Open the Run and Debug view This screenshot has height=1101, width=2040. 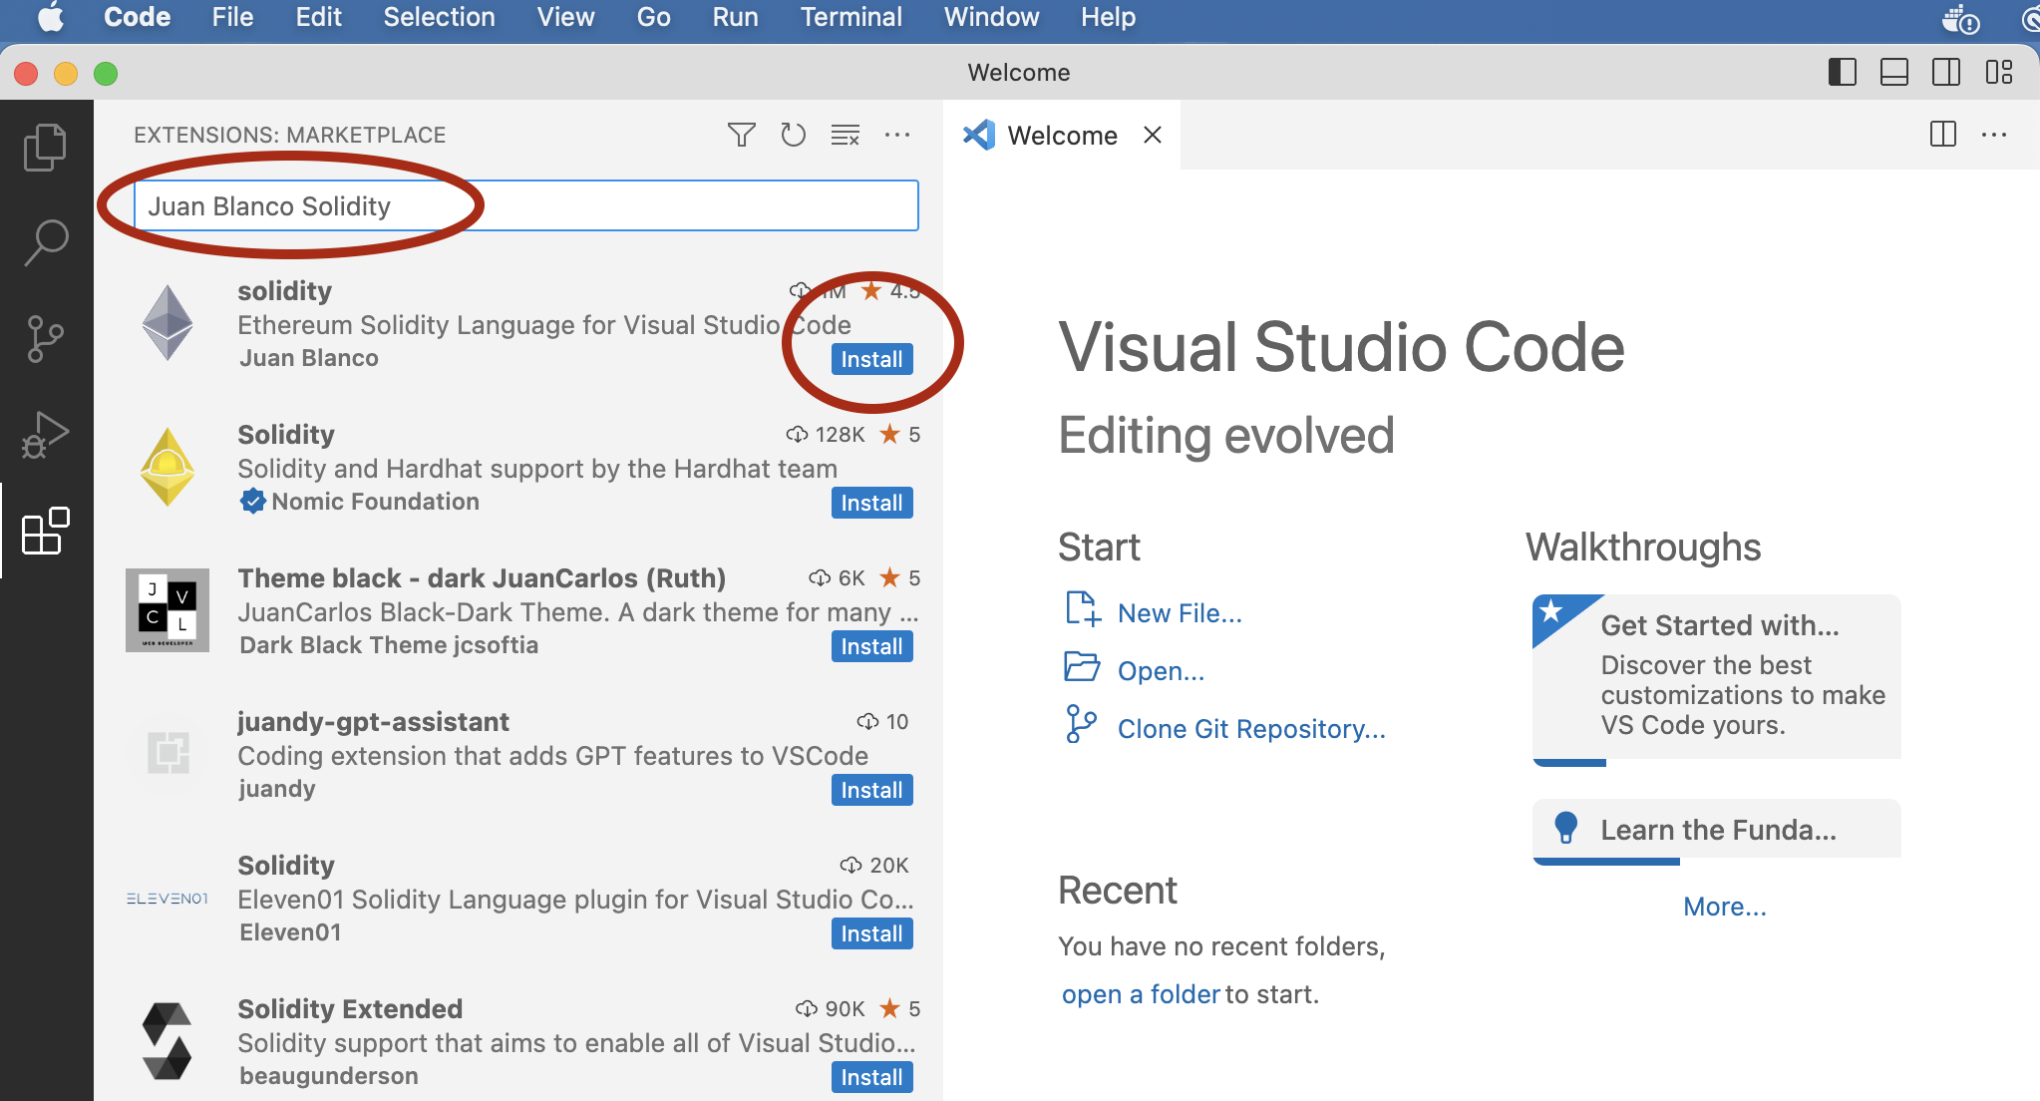pyautogui.click(x=45, y=435)
